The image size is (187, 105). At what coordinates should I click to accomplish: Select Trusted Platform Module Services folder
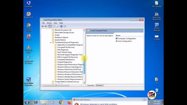pos(67,82)
